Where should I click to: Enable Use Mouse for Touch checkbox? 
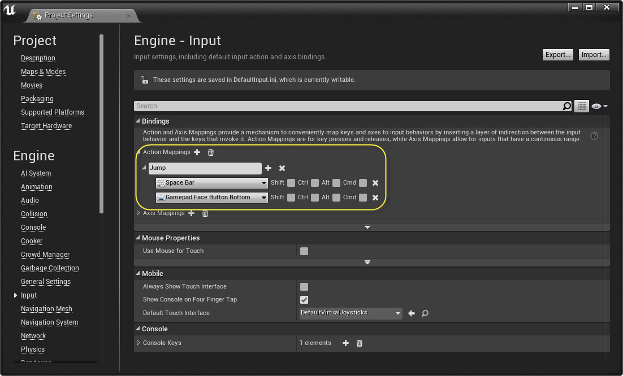(304, 251)
